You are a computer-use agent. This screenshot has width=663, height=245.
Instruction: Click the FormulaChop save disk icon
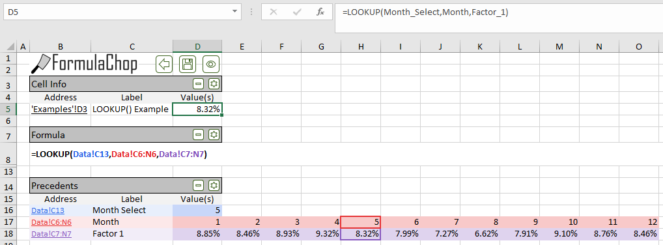click(188, 65)
